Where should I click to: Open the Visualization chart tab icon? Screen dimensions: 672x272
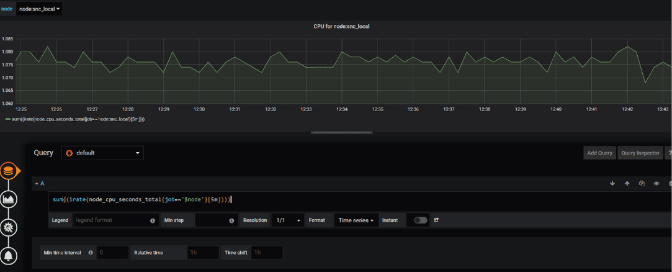coord(9,199)
